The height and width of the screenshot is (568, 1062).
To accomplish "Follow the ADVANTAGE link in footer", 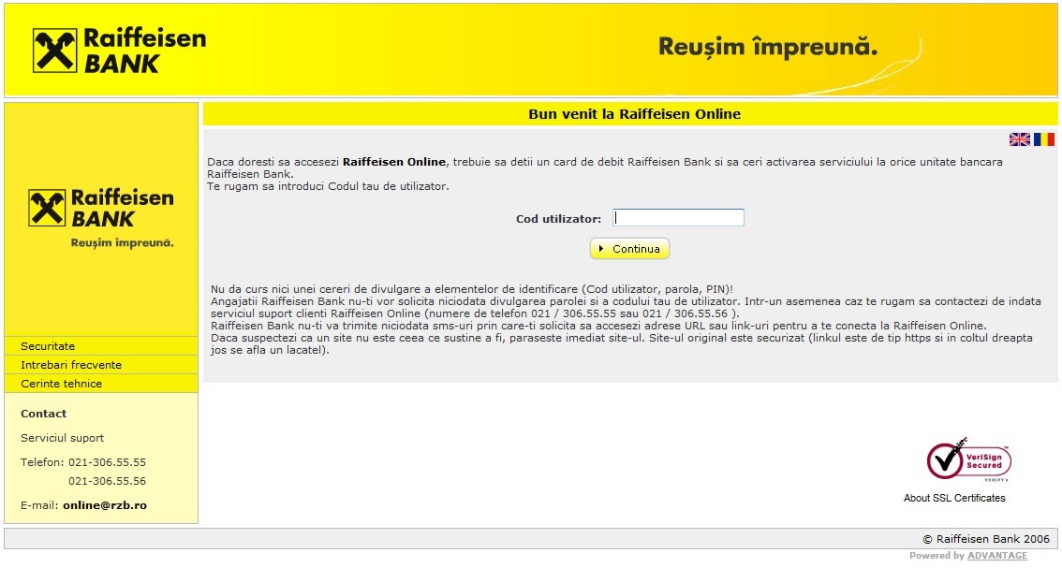I will pos(997,556).
